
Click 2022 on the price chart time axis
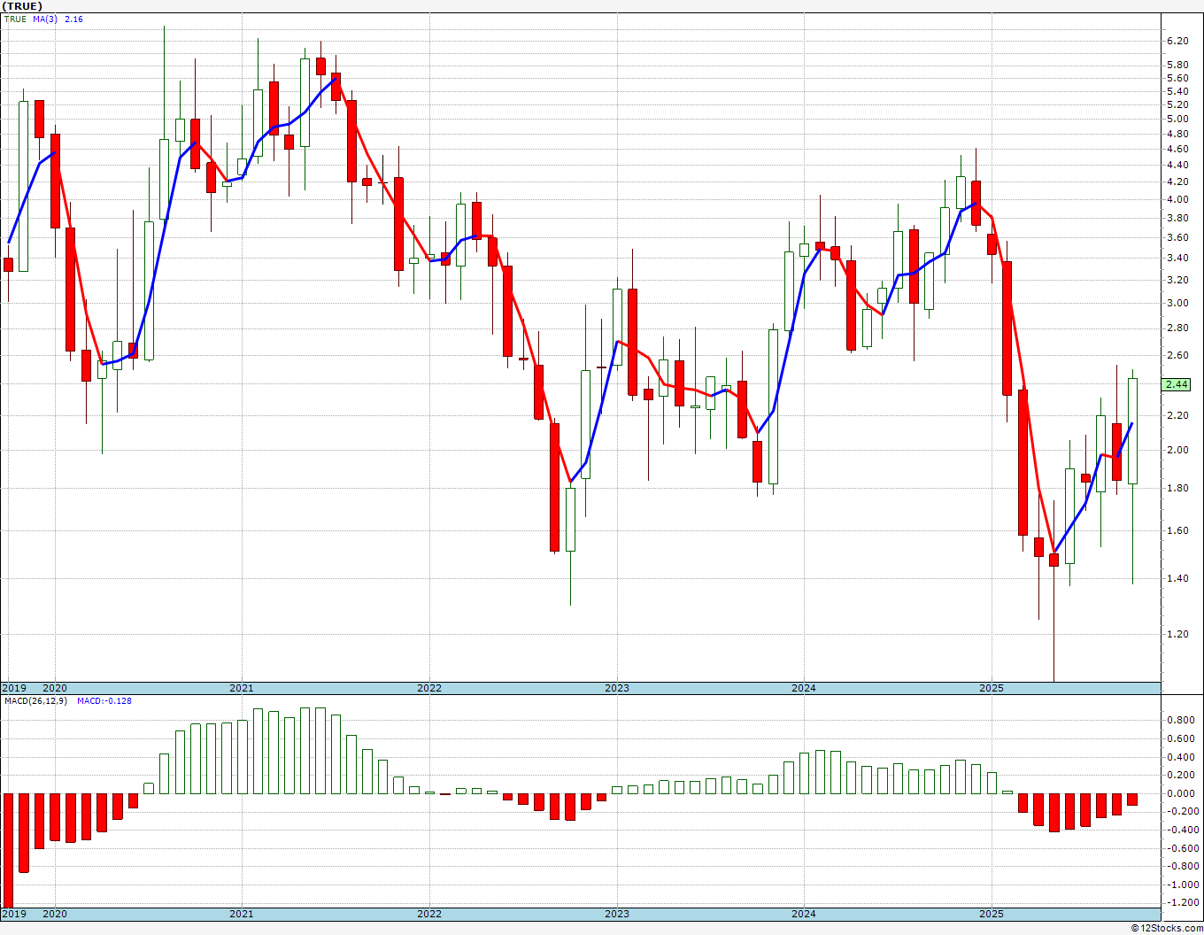coord(429,688)
